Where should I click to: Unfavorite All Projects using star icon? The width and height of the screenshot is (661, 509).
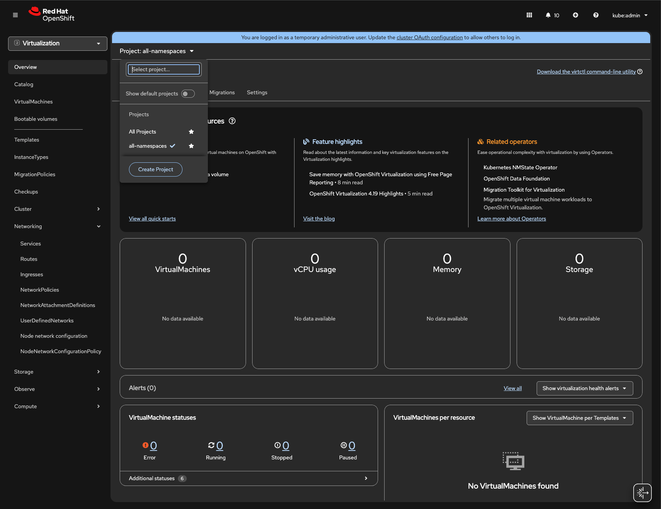191,132
